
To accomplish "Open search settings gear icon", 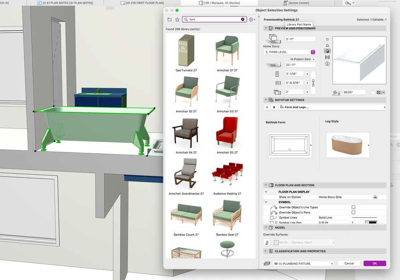I will click(251, 19).
